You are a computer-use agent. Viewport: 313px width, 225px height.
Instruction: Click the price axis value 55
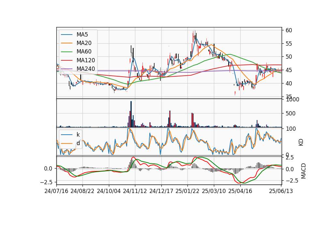(x=289, y=44)
